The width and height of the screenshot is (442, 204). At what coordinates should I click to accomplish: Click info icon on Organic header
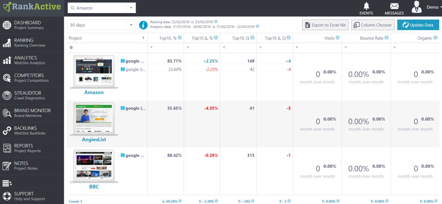[435, 38]
